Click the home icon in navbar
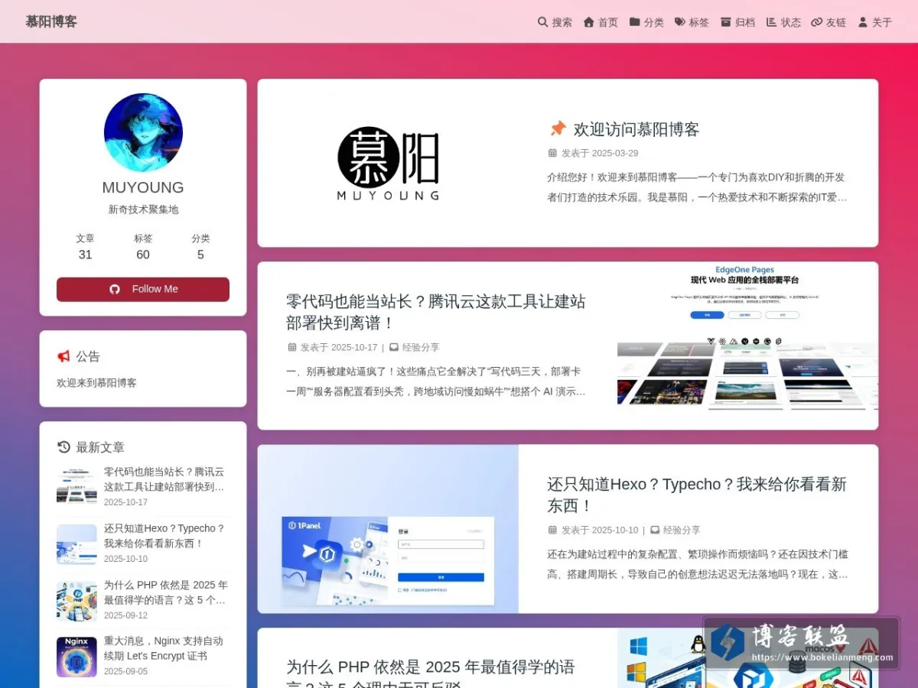Image resolution: width=918 pixels, height=688 pixels. click(589, 22)
